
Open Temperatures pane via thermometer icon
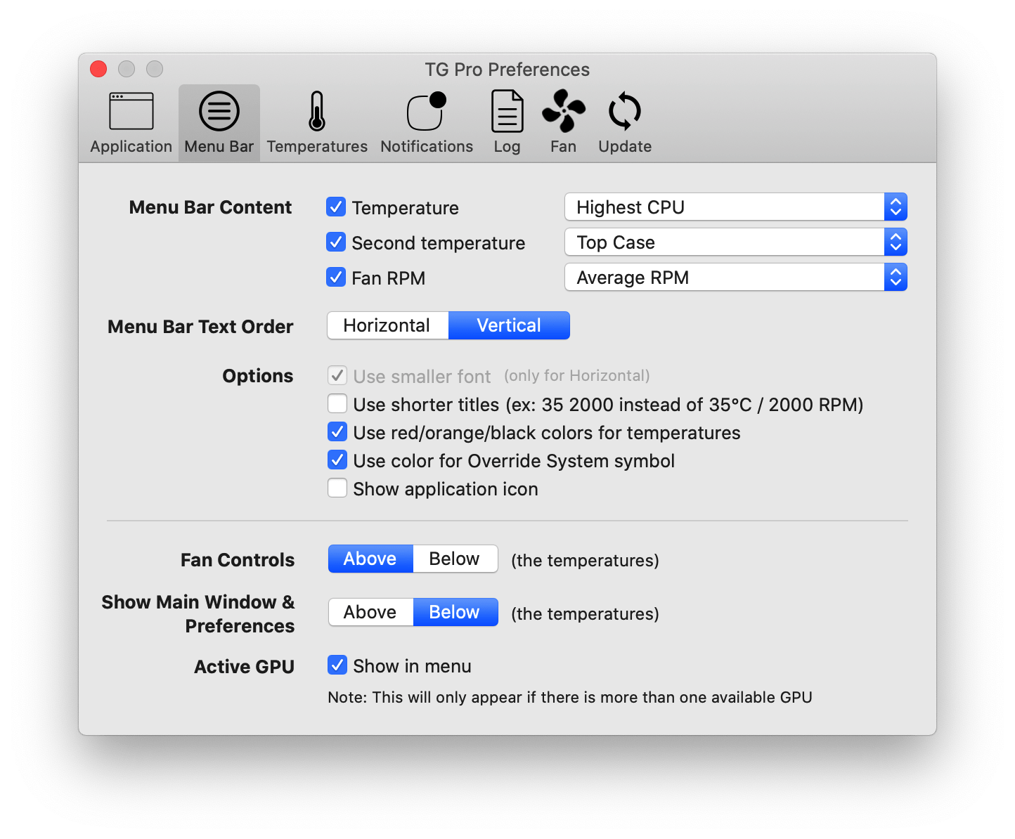pos(317,111)
